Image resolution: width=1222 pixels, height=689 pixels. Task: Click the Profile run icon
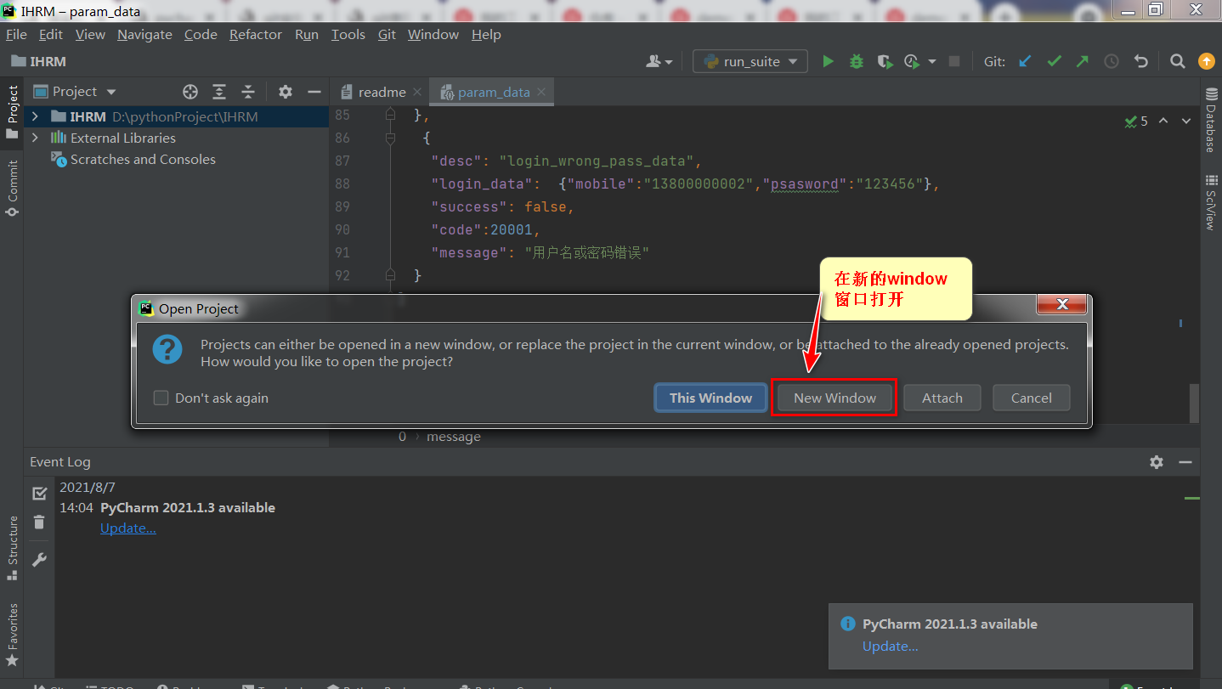(x=912, y=61)
